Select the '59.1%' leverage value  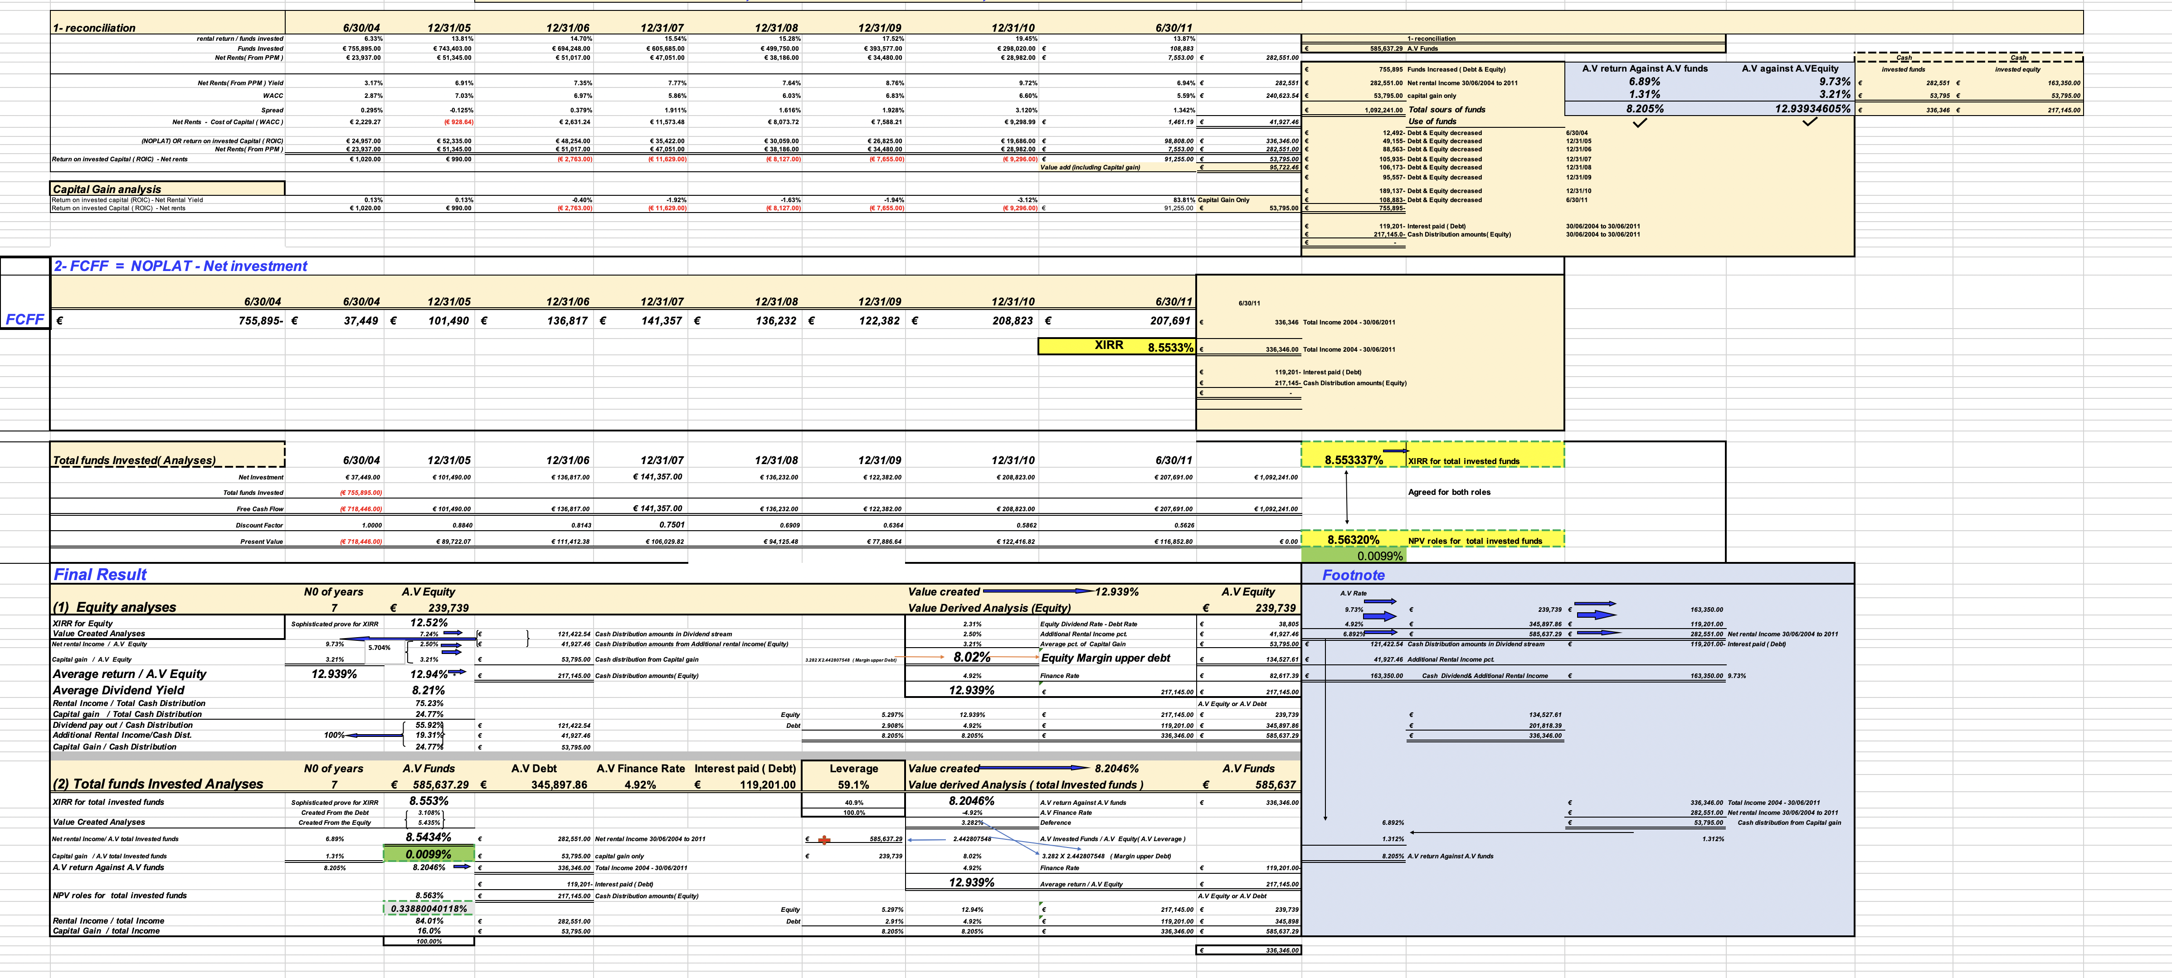[x=853, y=784]
